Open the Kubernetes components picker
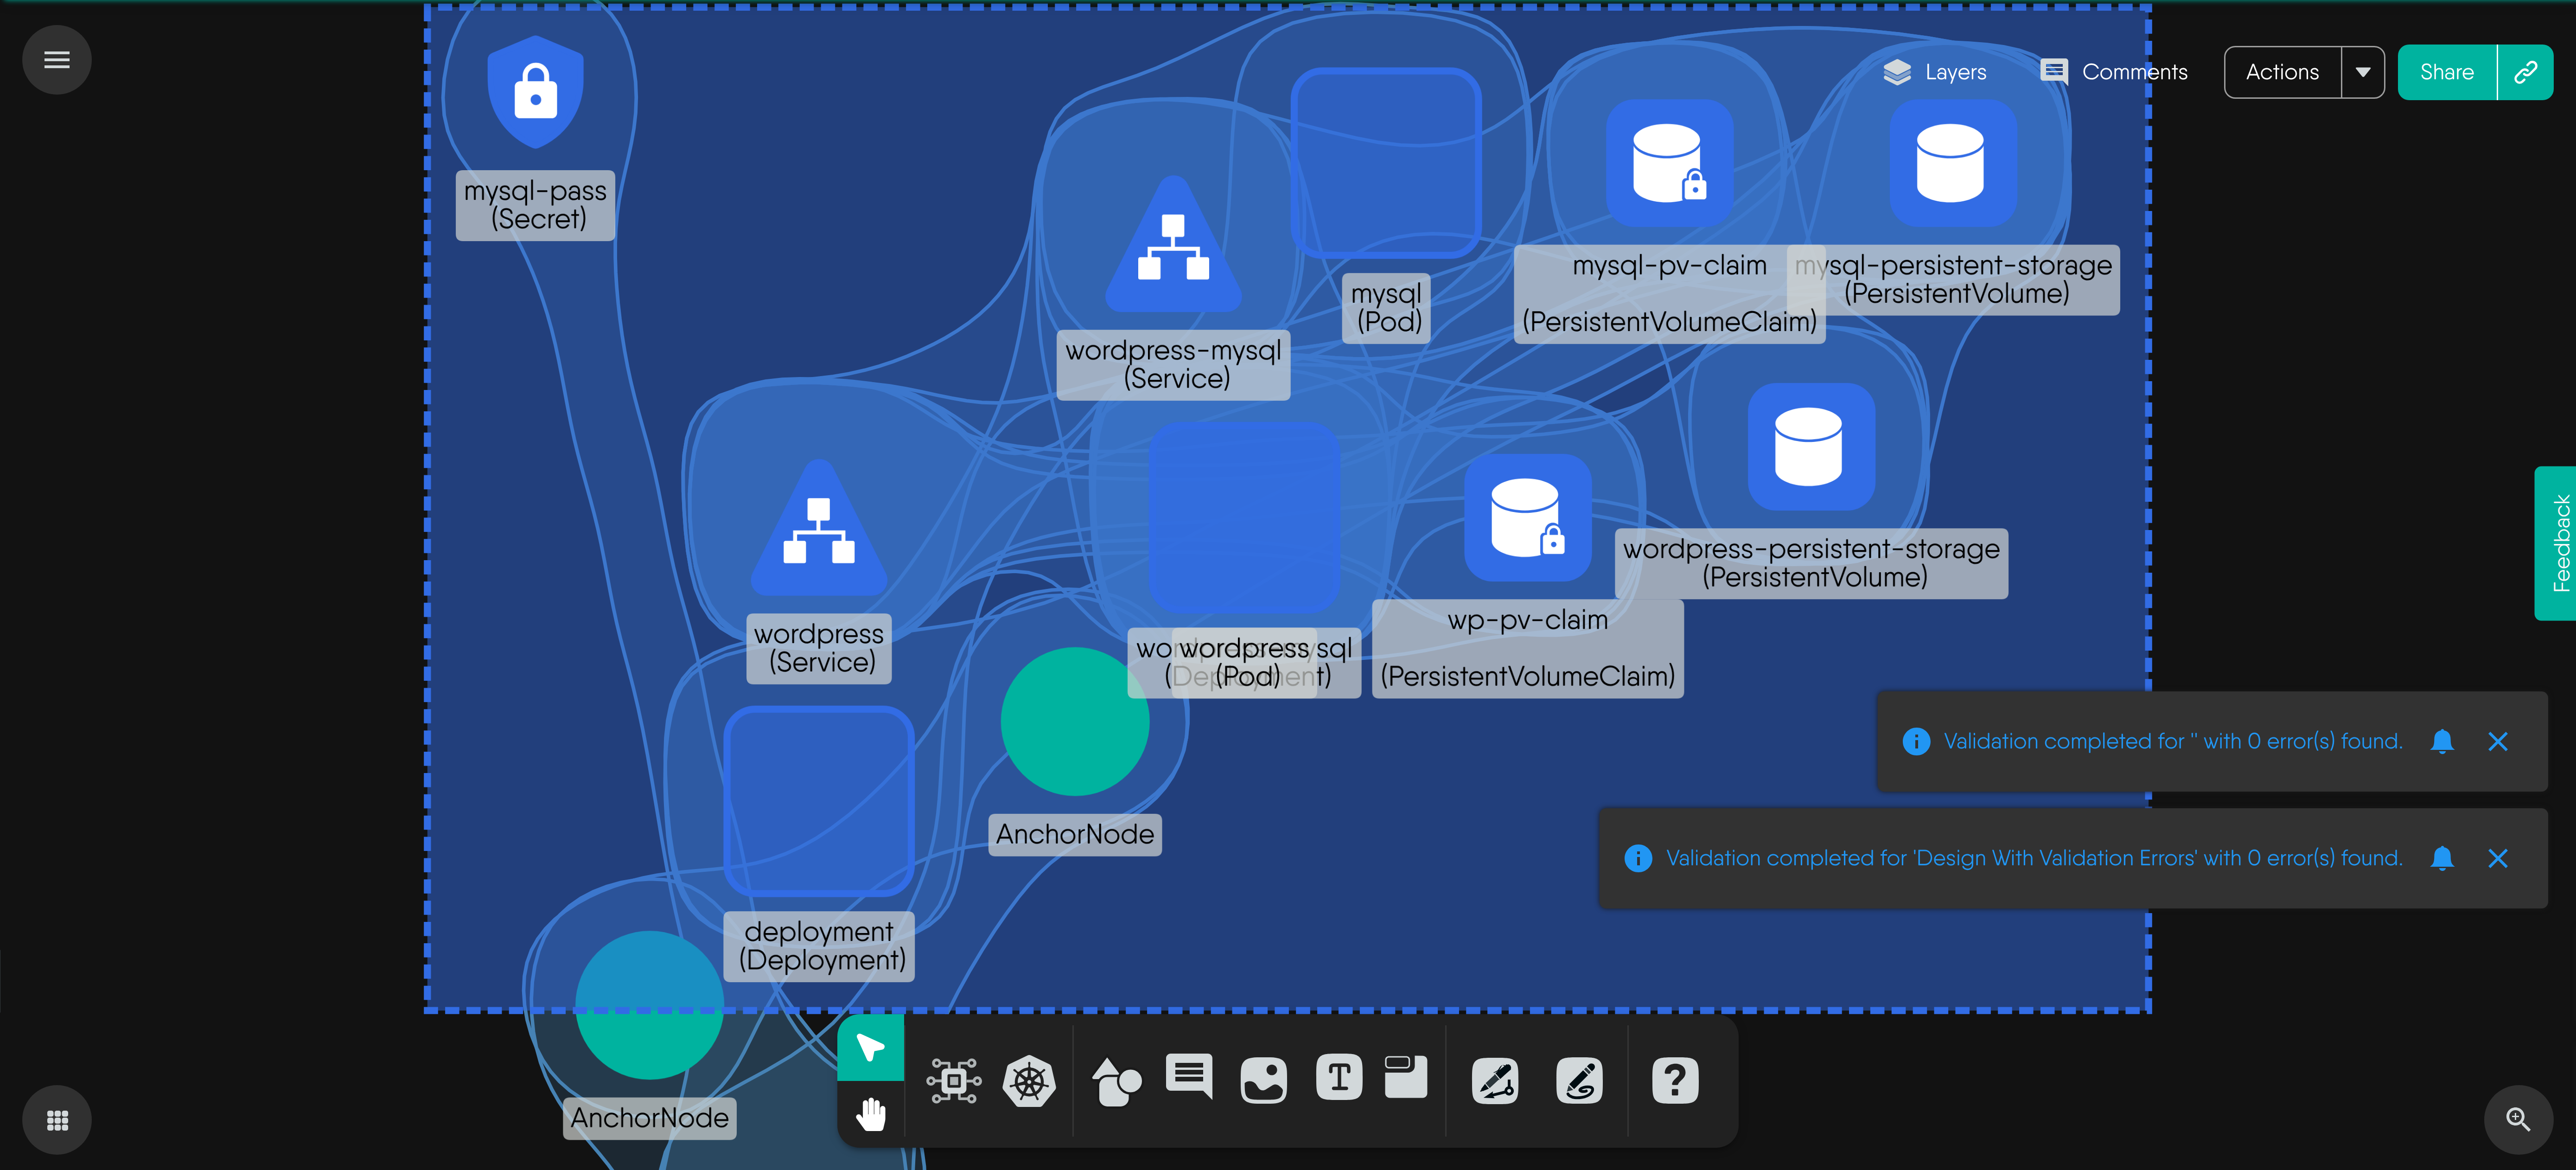This screenshot has width=2576, height=1170. point(1029,1081)
